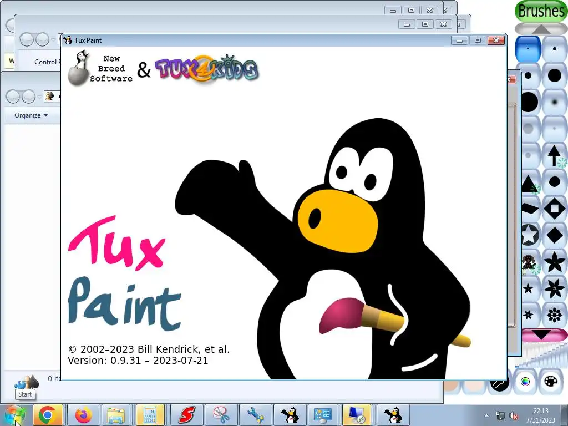The width and height of the screenshot is (568, 426).
Task: Choose the small five-point star brush
Action: coord(529,288)
